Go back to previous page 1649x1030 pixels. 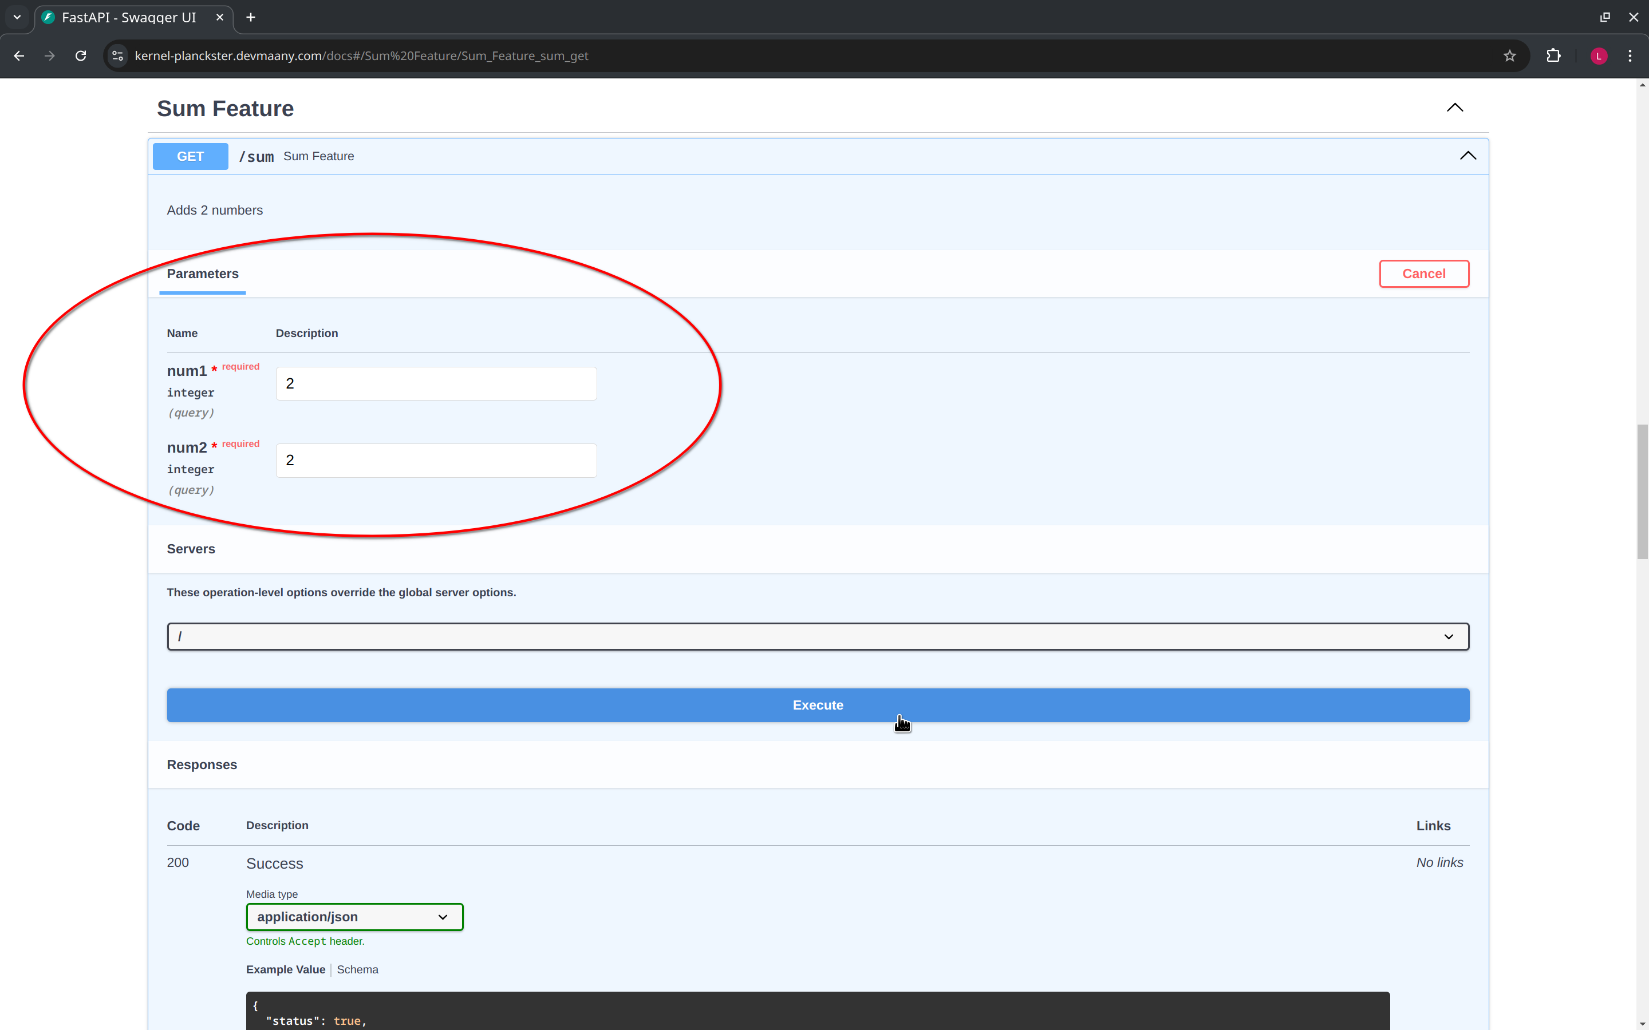tap(19, 56)
